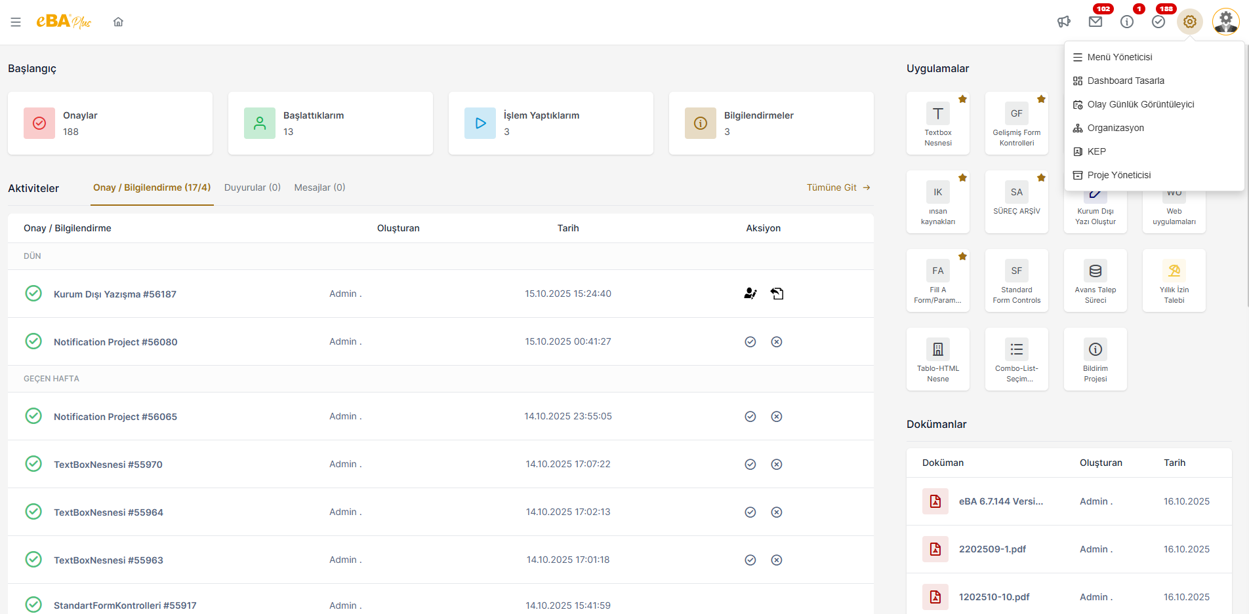Click the Tümüne Git link
Viewport: 1249px width, 614px height.
coord(838,187)
